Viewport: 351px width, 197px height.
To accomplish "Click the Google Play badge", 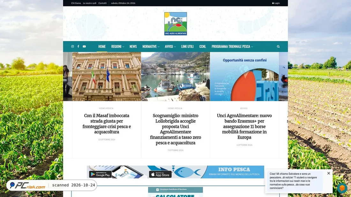I will 100,174.
